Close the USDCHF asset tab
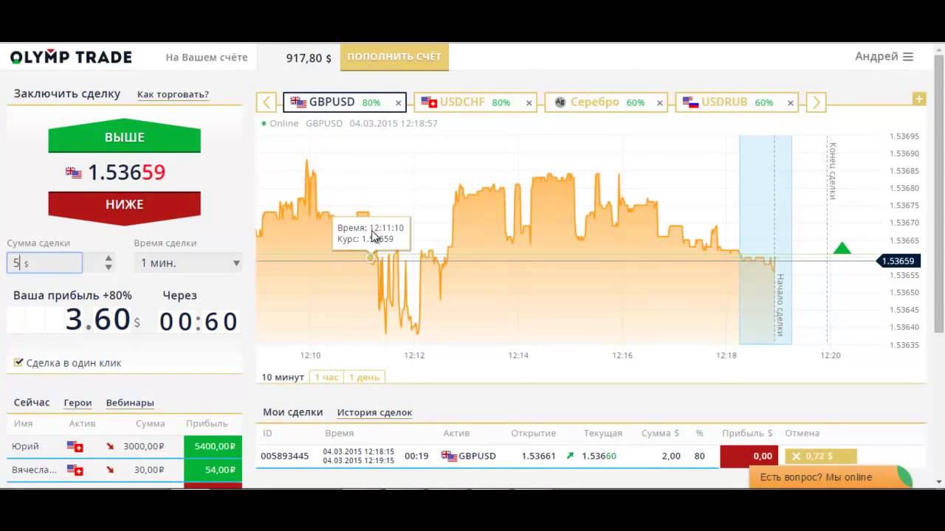 point(529,103)
